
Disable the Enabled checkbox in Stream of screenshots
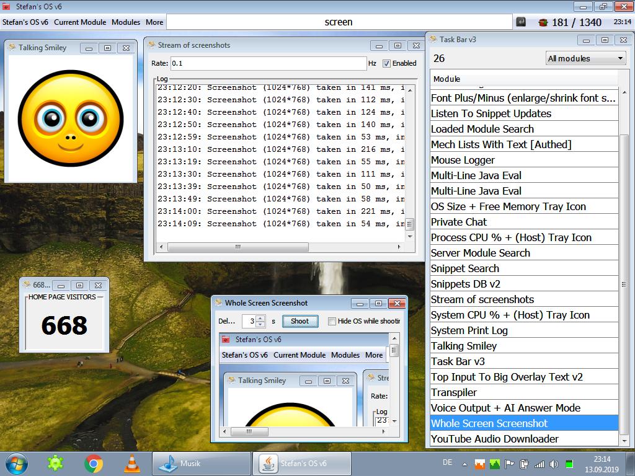click(387, 63)
